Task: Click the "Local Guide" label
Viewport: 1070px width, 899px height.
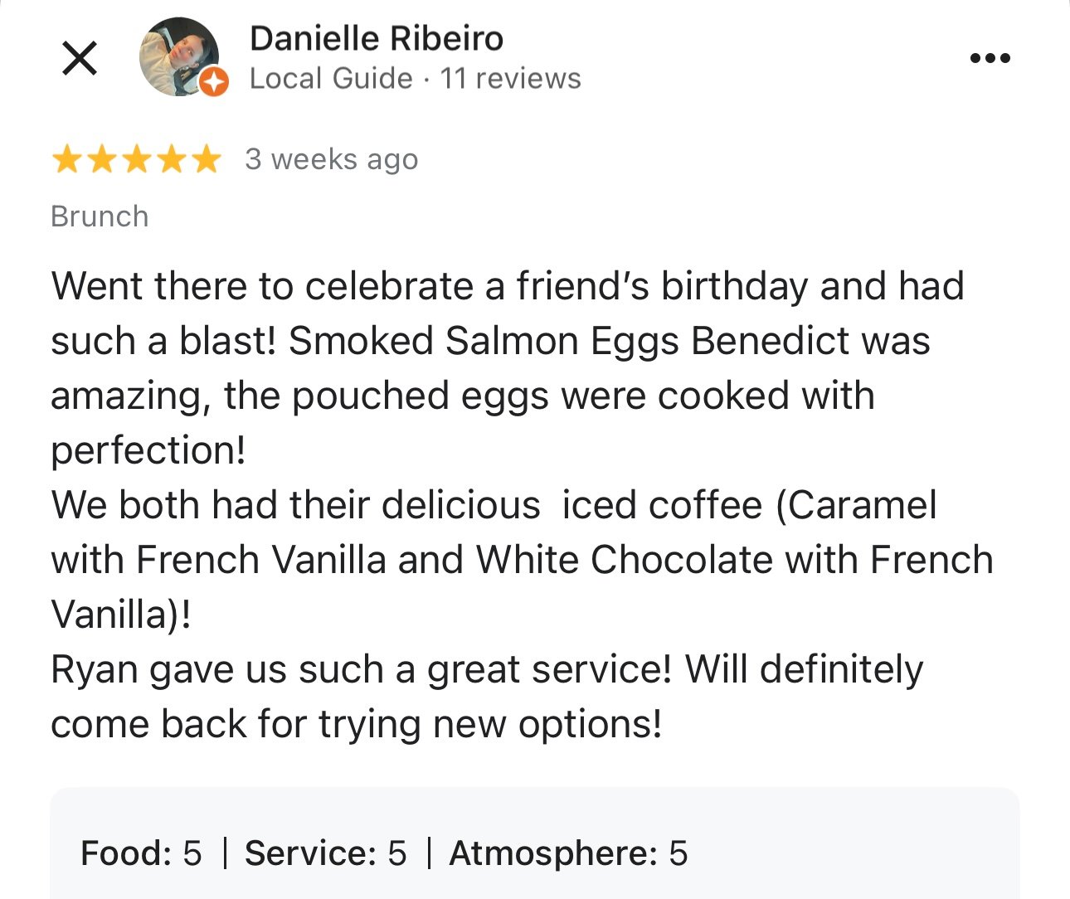Action: point(330,78)
